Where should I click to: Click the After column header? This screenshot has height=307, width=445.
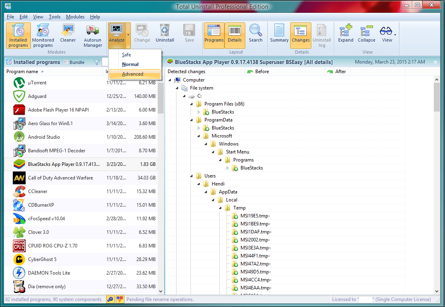pyautogui.click(x=365, y=72)
